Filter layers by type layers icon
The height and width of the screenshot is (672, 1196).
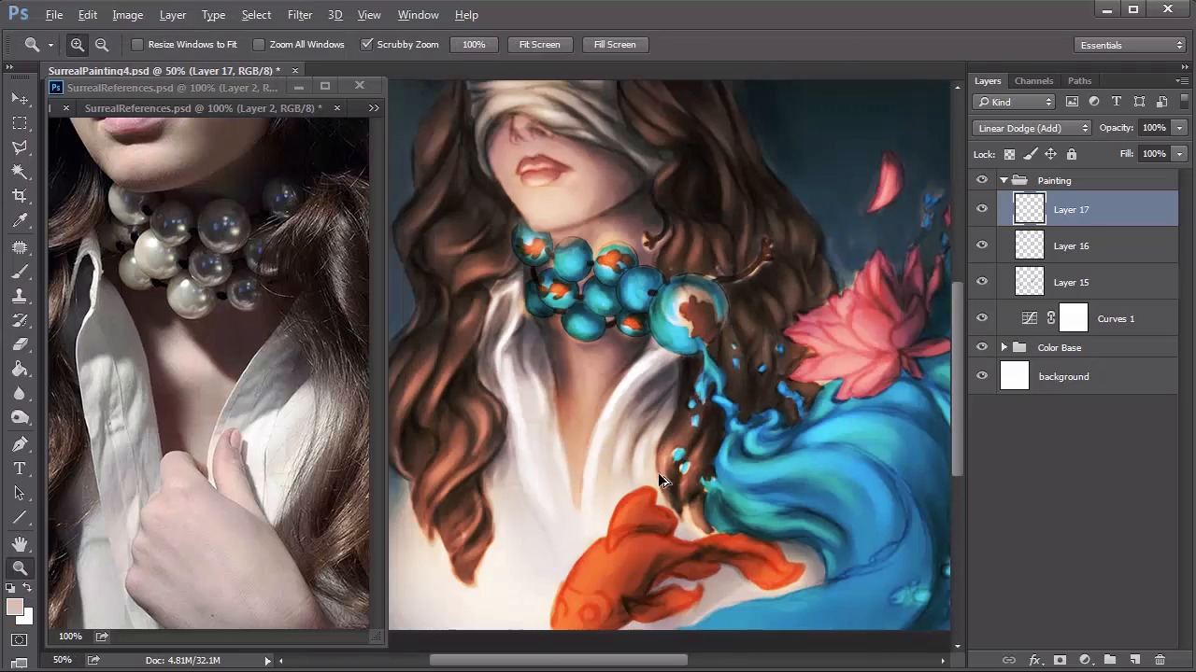(x=1117, y=102)
